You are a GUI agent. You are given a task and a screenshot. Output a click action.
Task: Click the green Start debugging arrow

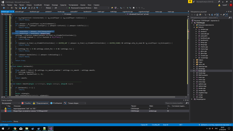pyautogui.click(x=69, y=8)
